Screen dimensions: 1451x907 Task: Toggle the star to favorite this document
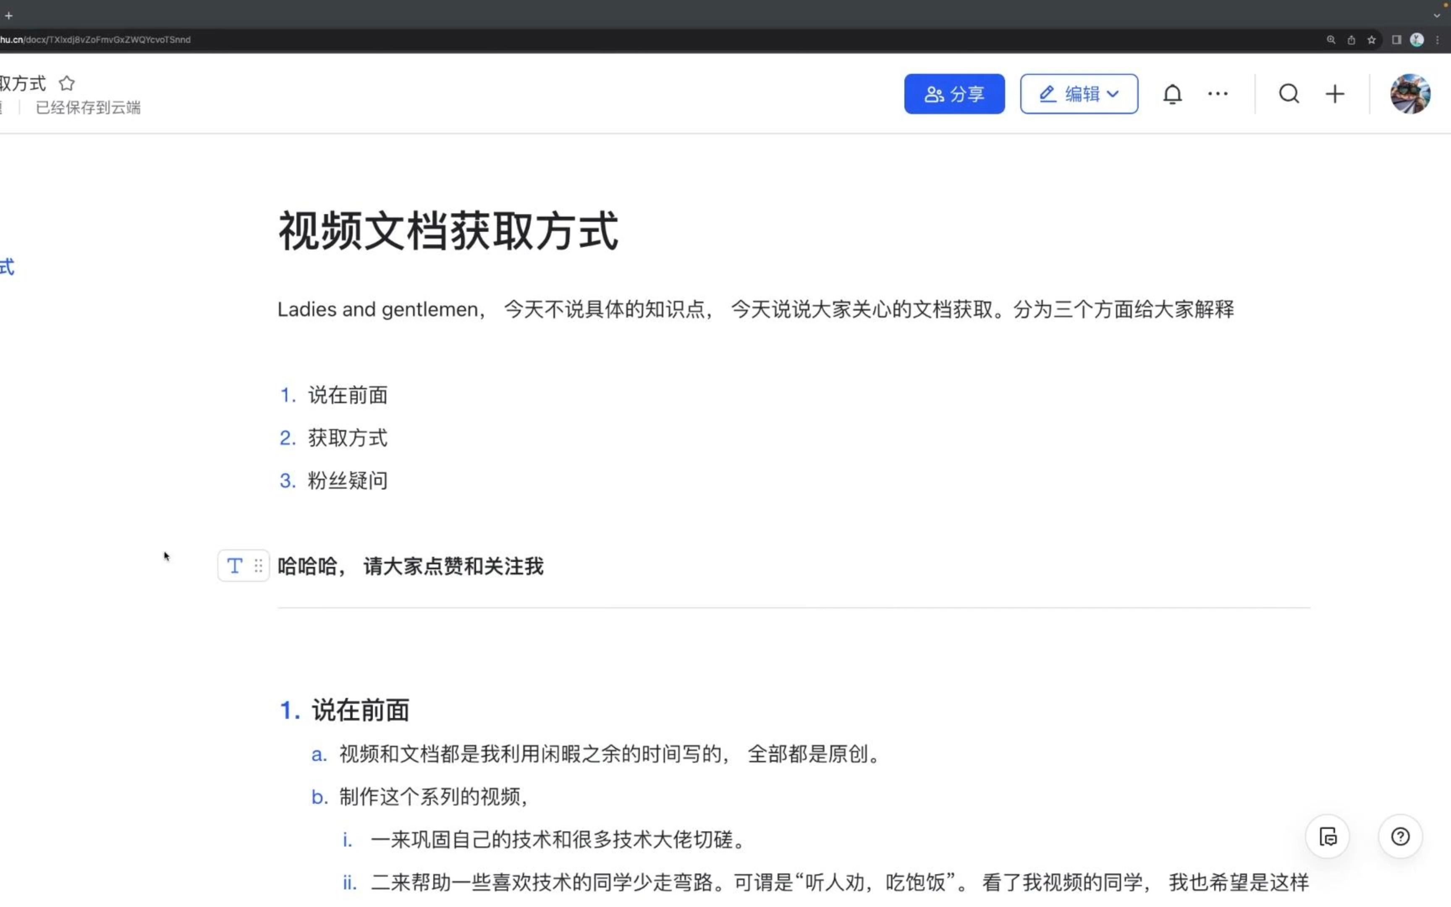[67, 83]
